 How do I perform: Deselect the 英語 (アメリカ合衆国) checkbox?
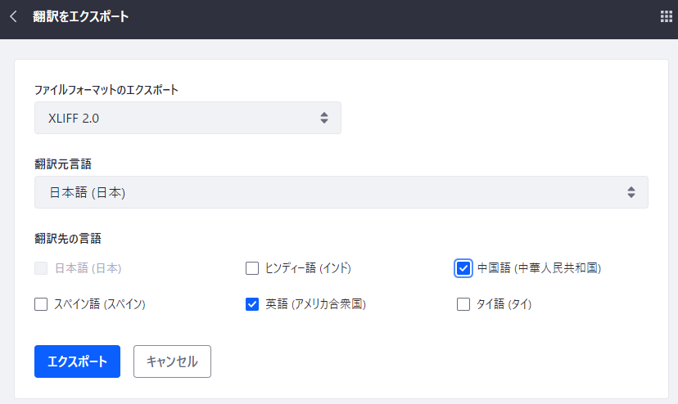click(x=252, y=304)
